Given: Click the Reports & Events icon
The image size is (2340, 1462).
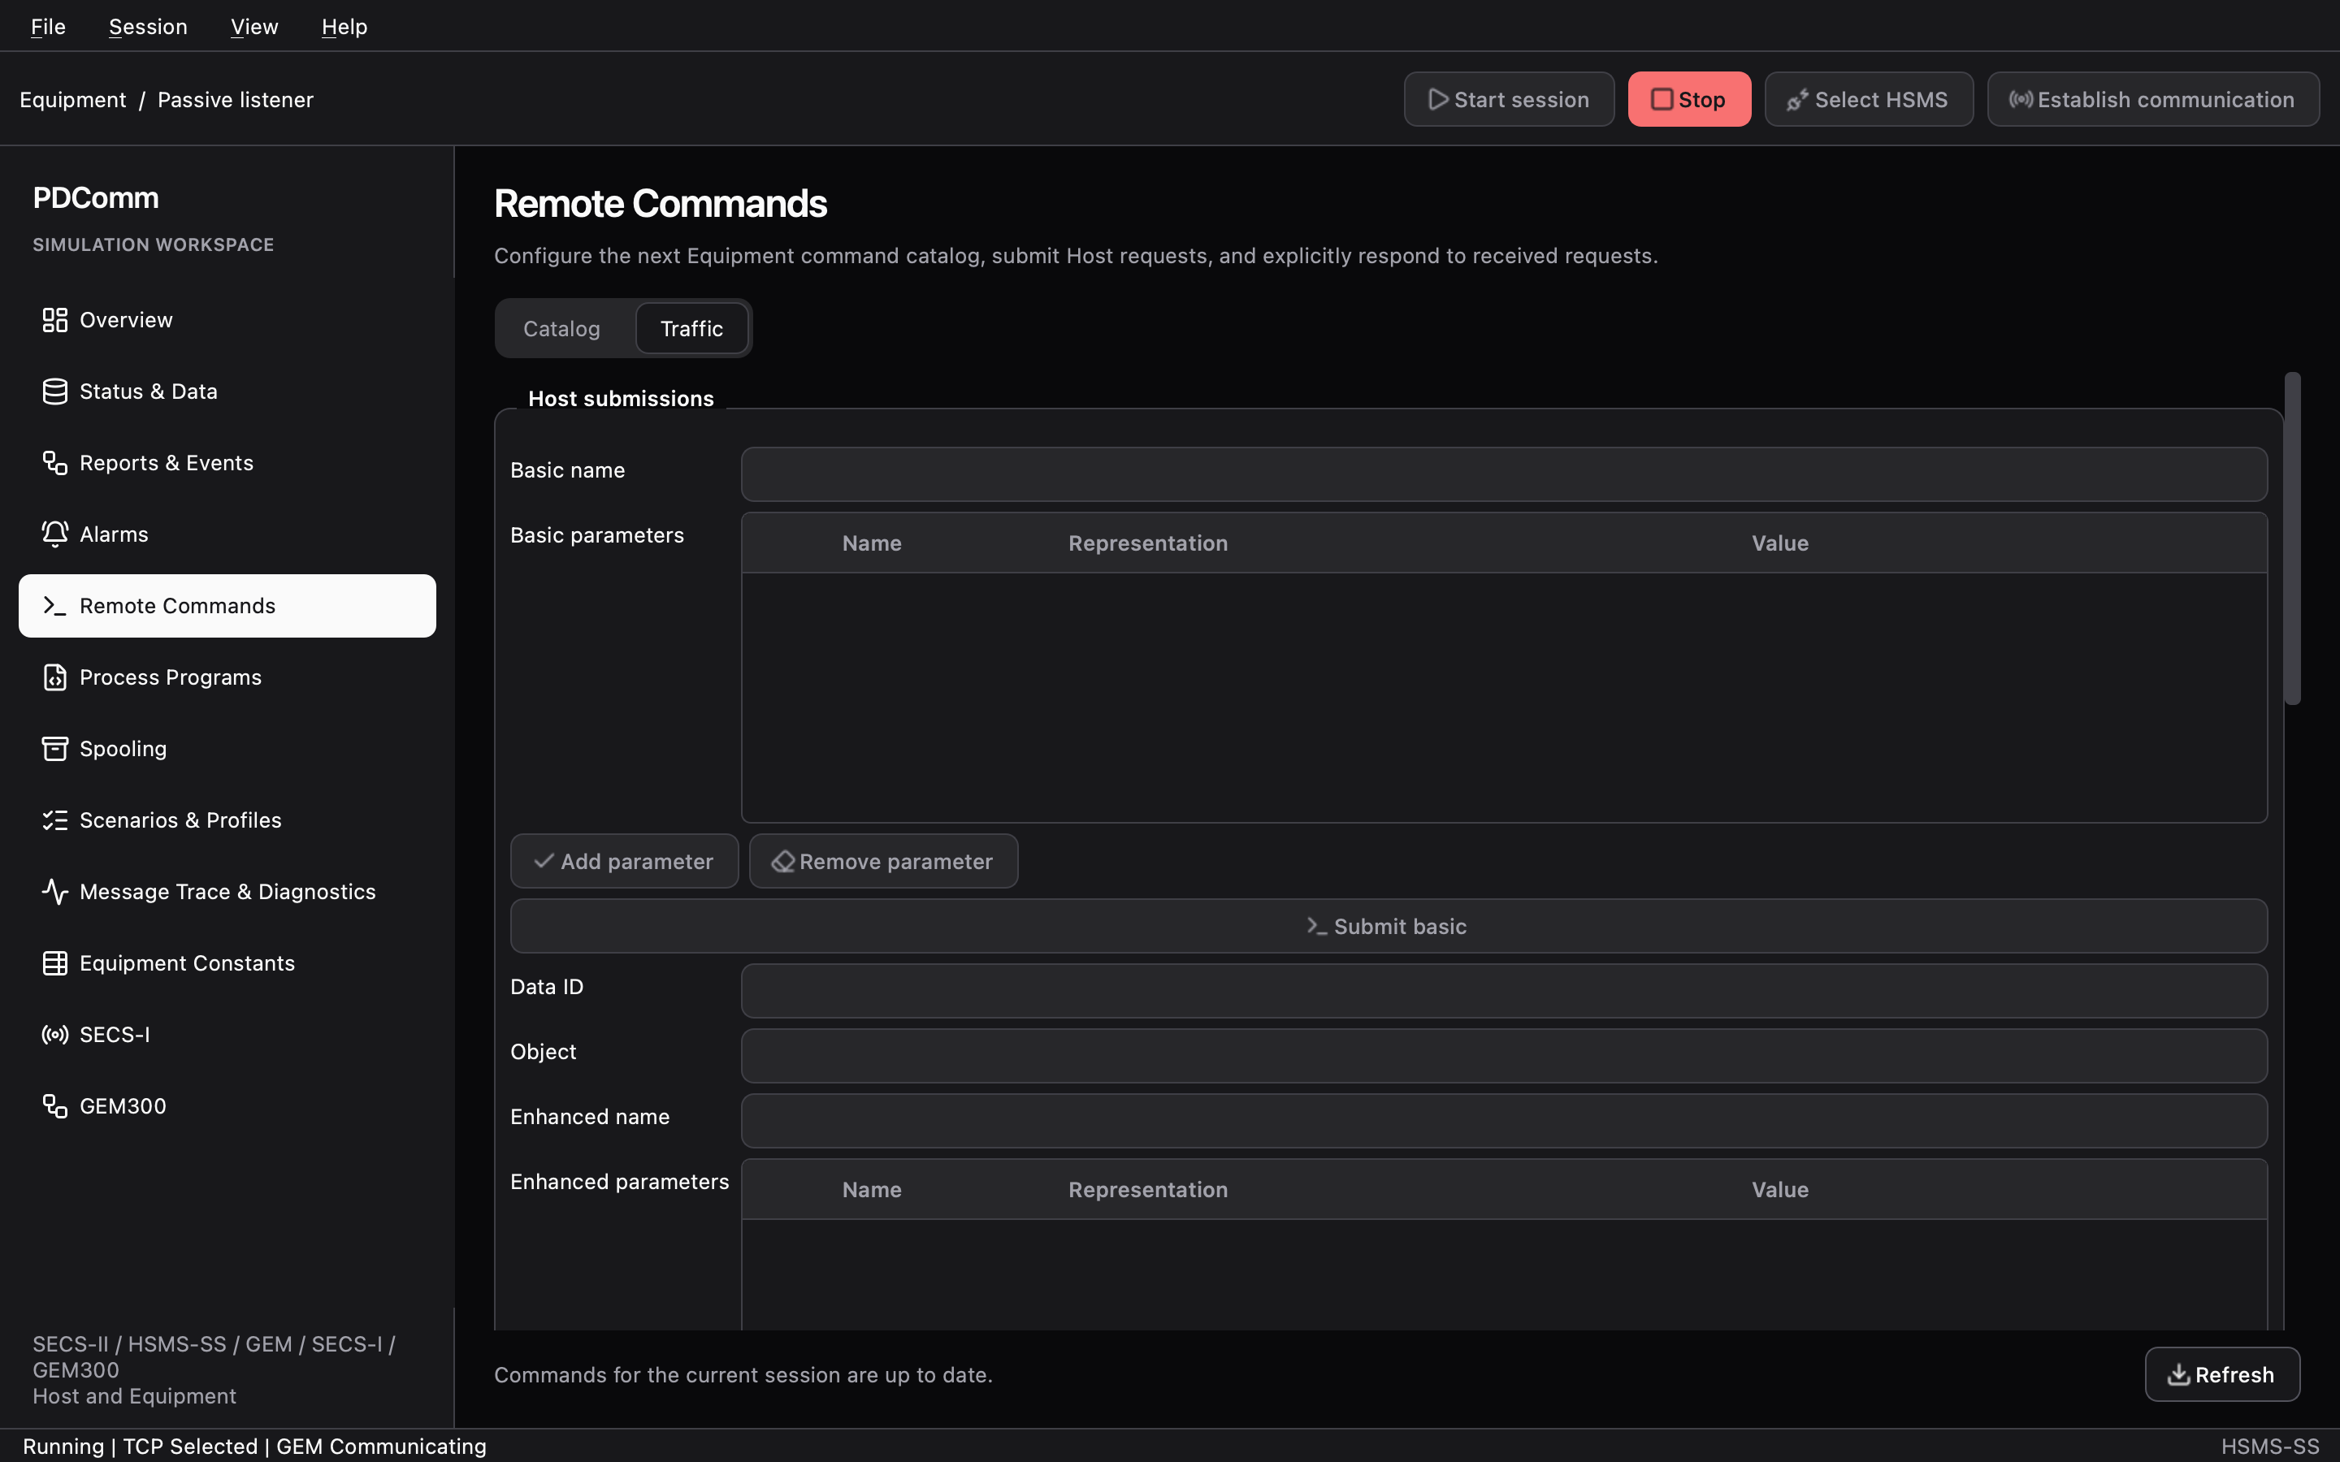Looking at the screenshot, I should pos(55,463).
